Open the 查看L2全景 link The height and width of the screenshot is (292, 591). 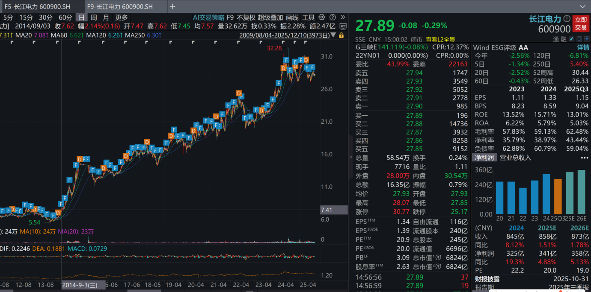[440, 39]
